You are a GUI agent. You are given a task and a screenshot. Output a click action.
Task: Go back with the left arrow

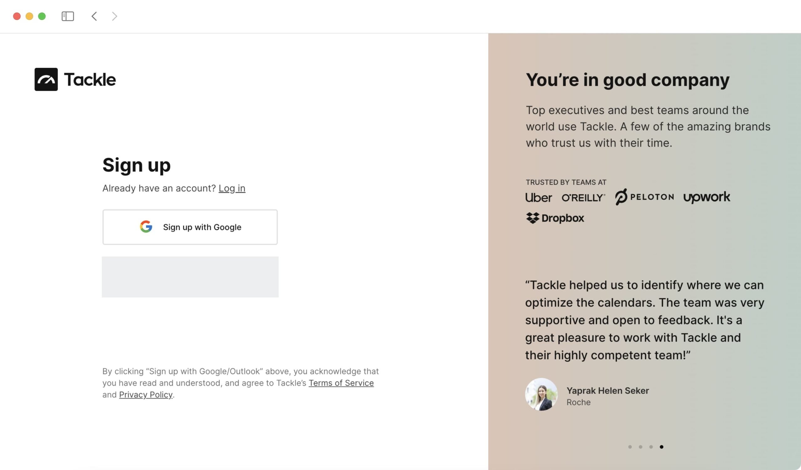[94, 16]
